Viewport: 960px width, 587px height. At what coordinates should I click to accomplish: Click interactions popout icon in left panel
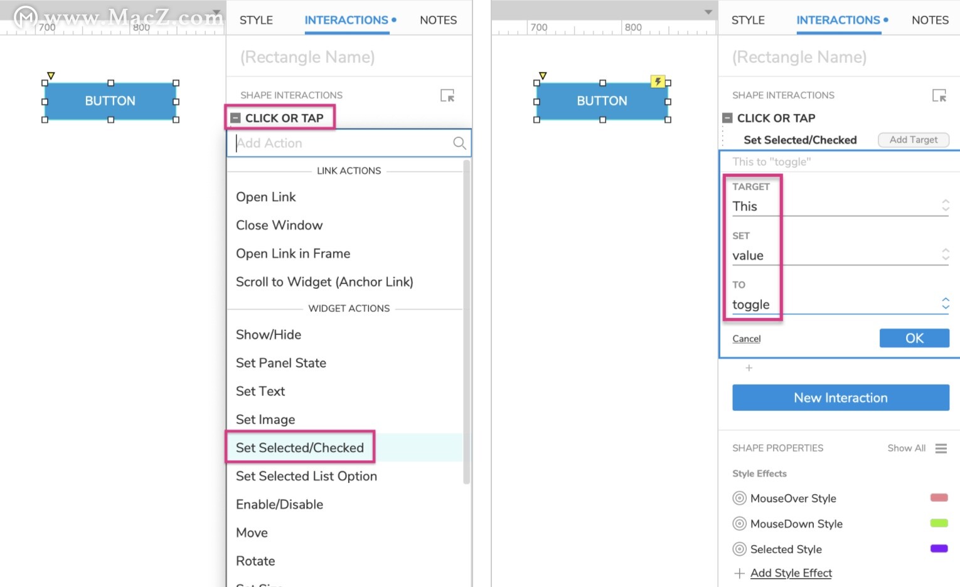pyautogui.click(x=447, y=95)
